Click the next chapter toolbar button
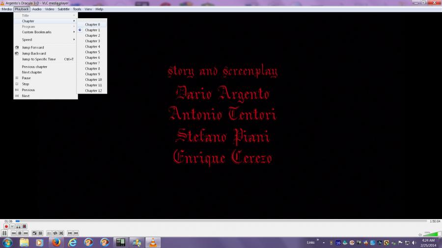 [76, 233]
